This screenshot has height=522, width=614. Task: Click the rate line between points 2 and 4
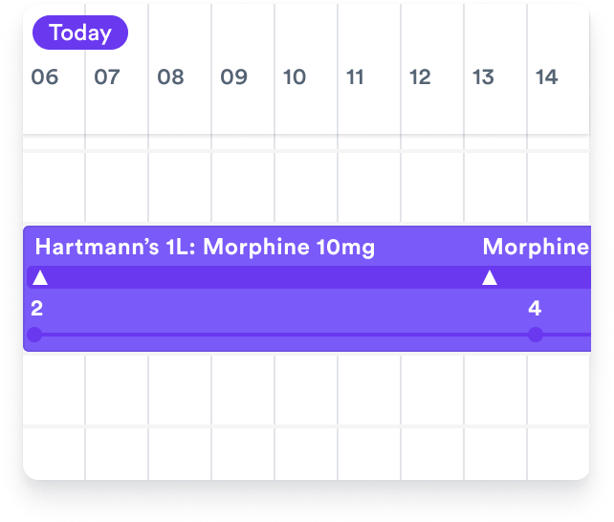287,335
